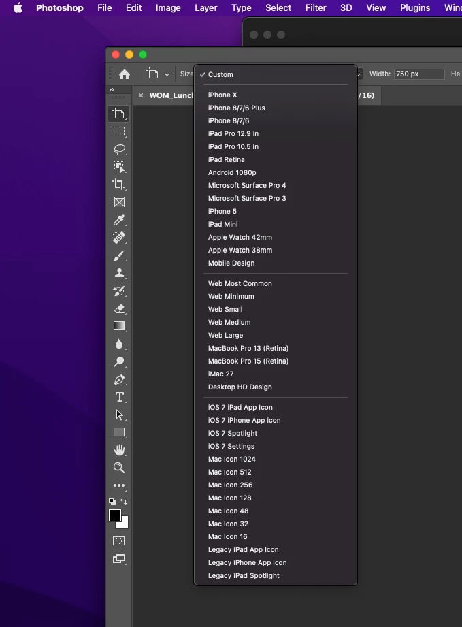Image resolution: width=462 pixels, height=627 pixels.
Task: Pick iMac 27 size preset
Action: click(276, 374)
